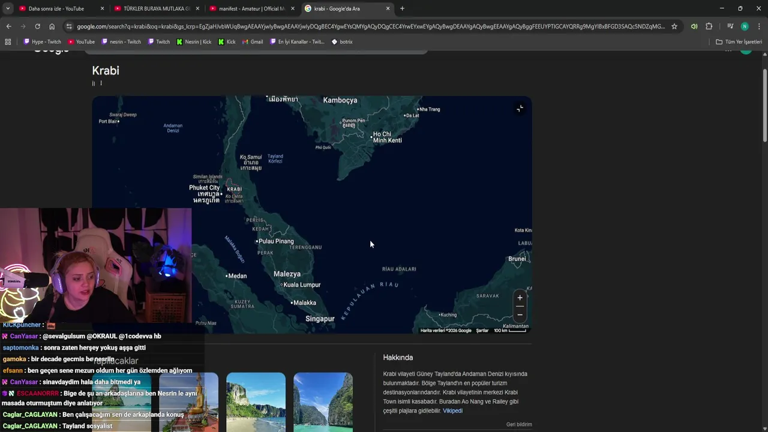Bookmark this page with star icon
The width and height of the screenshot is (768, 432).
674,26
